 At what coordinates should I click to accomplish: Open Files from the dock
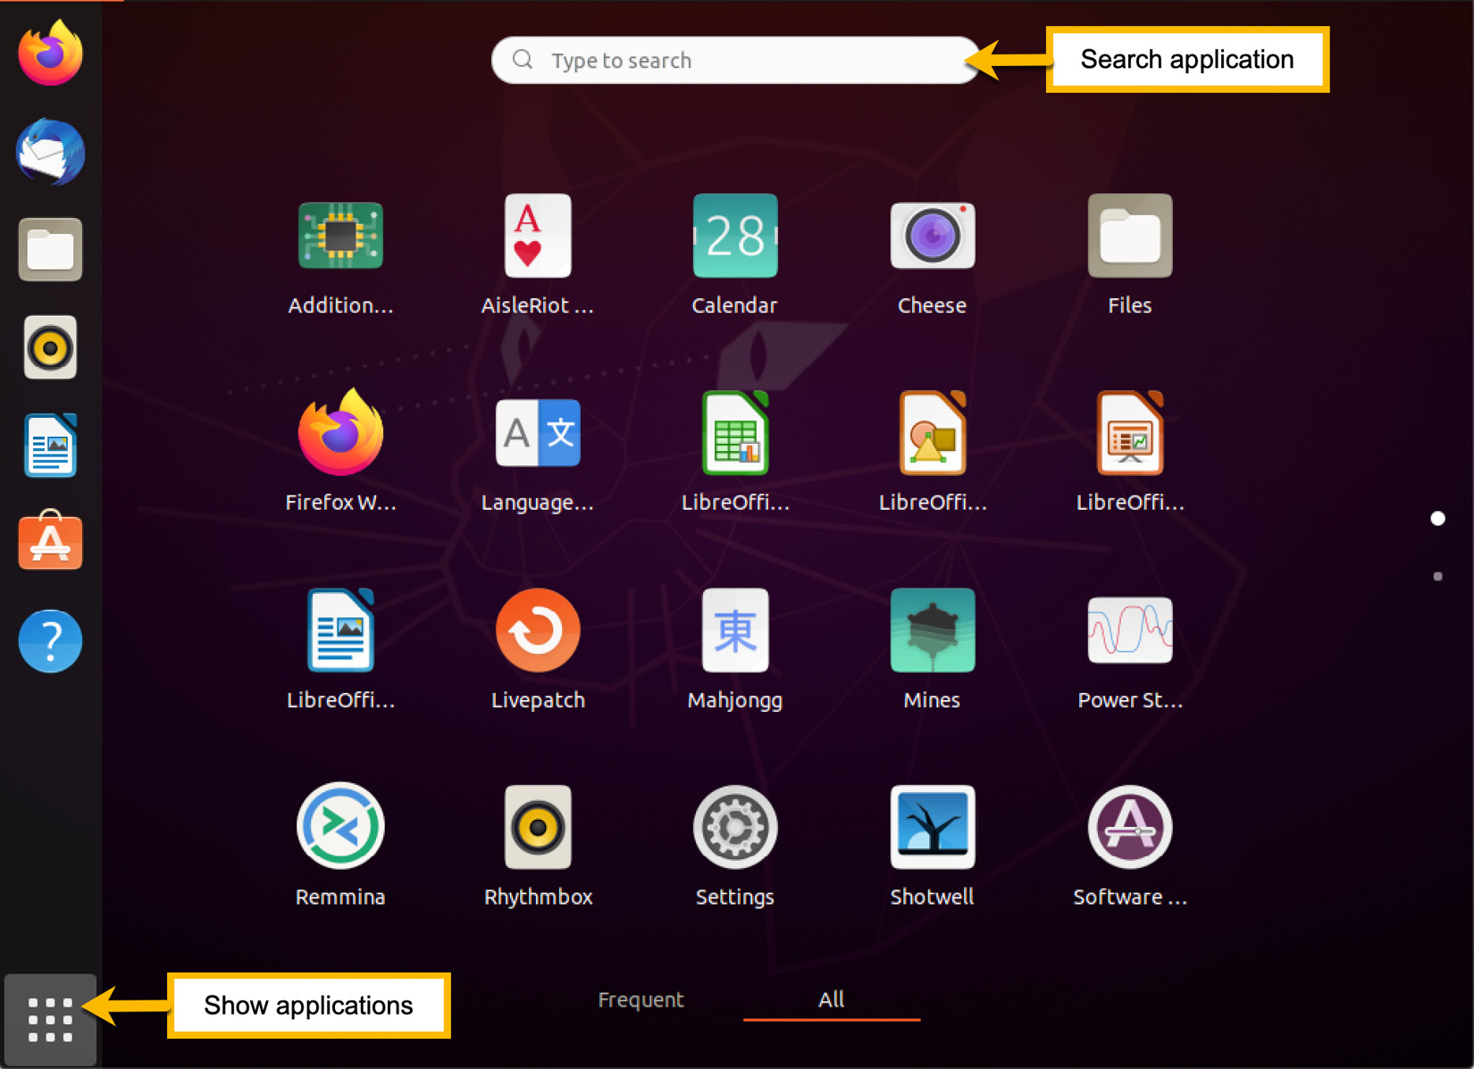[50, 249]
